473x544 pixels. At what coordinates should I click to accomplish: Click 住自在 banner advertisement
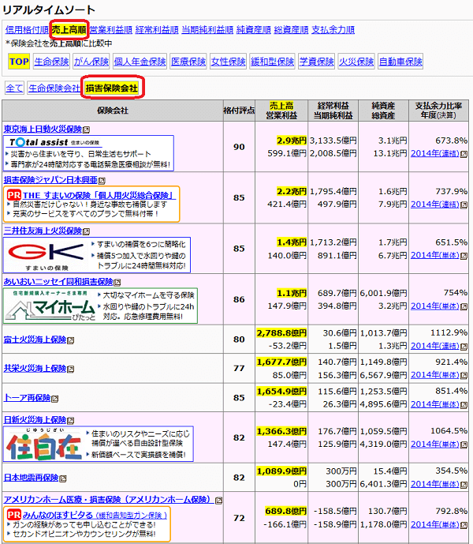coord(98,444)
